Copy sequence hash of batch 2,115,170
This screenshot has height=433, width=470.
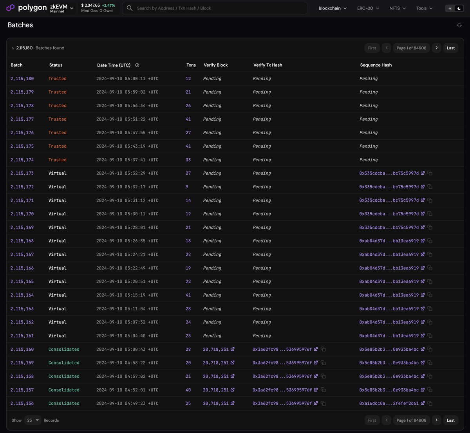(x=430, y=214)
